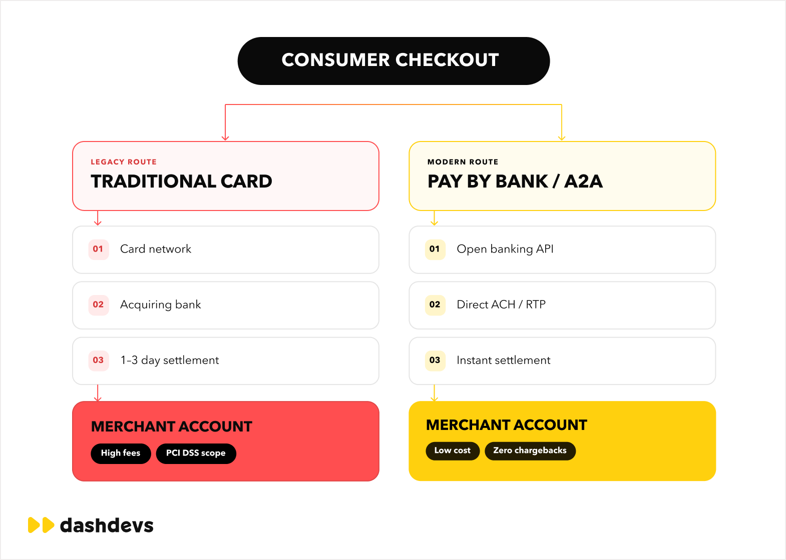
Task: Select the Low cost tag
Action: 453,451
